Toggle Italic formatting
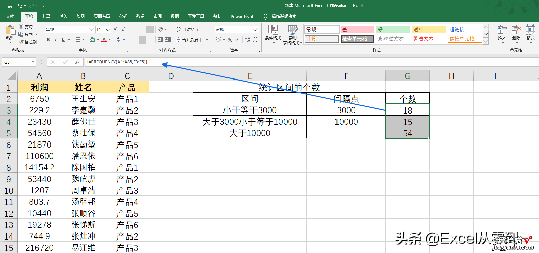Viewport: 539px width, 253px height. [x=56, y=40]
